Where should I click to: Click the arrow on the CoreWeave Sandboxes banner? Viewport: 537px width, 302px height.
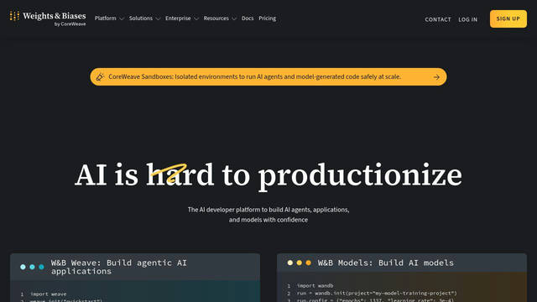tap(436, 77)
